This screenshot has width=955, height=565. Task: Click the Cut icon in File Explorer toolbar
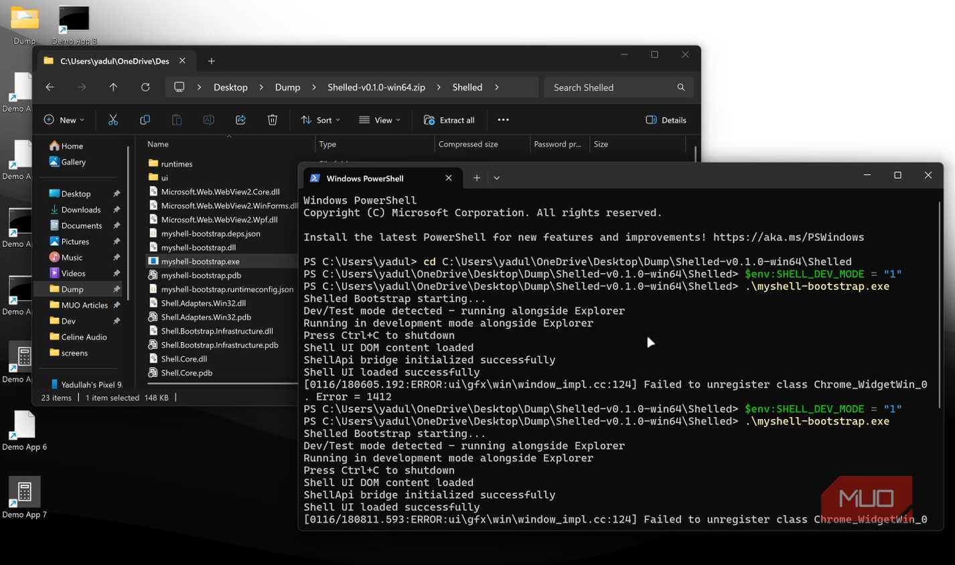pos(113,120)
